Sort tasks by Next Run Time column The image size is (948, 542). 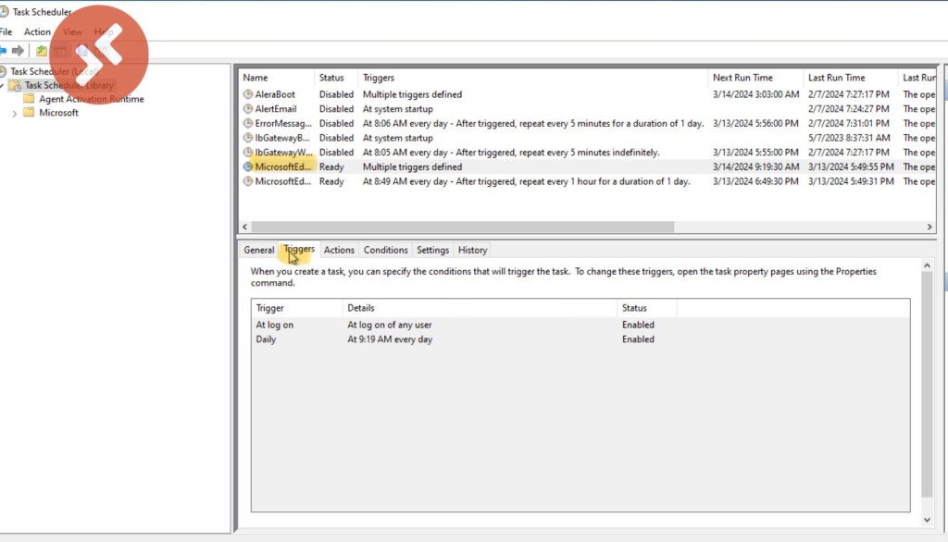point(742,78)
